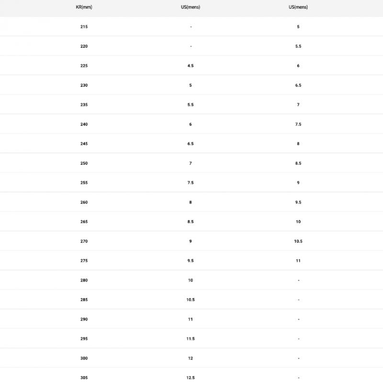Select KR size 265
The image size is (383, 383).
[x=84, y=222]
